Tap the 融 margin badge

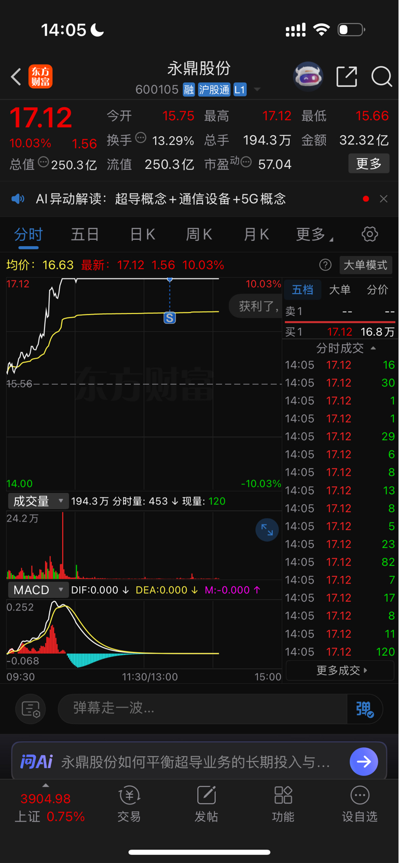click(x=189, y=90)
